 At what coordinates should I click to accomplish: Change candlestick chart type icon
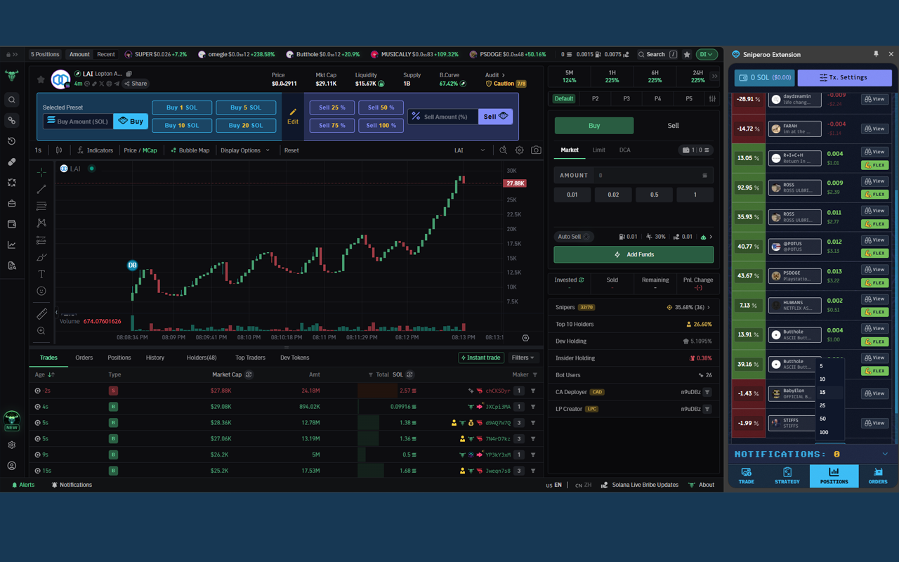coord(59,150)
